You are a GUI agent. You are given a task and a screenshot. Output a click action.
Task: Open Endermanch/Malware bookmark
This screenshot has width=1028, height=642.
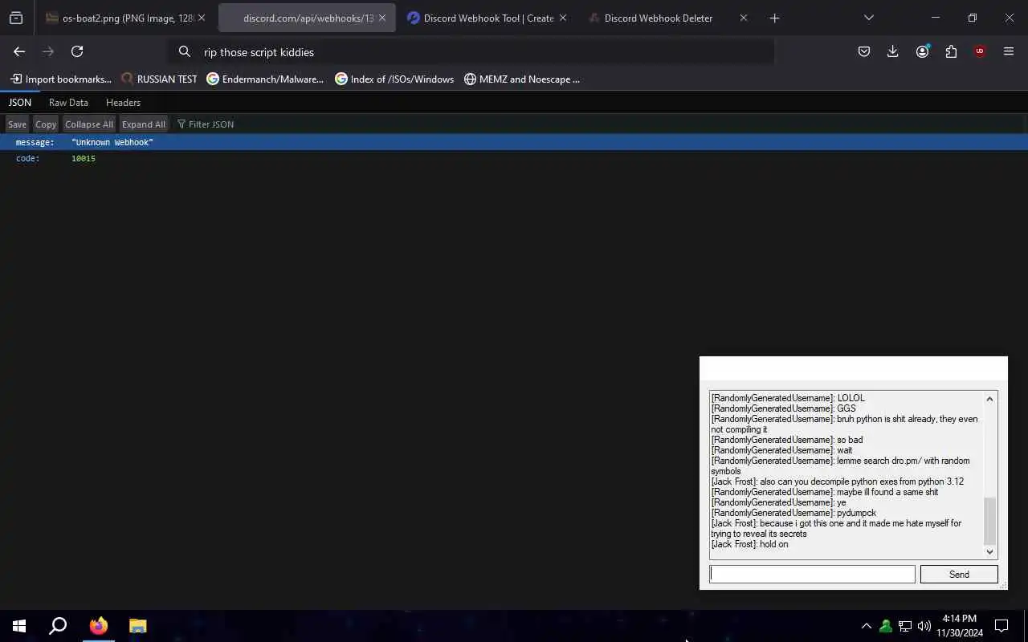tap(265, 79)
